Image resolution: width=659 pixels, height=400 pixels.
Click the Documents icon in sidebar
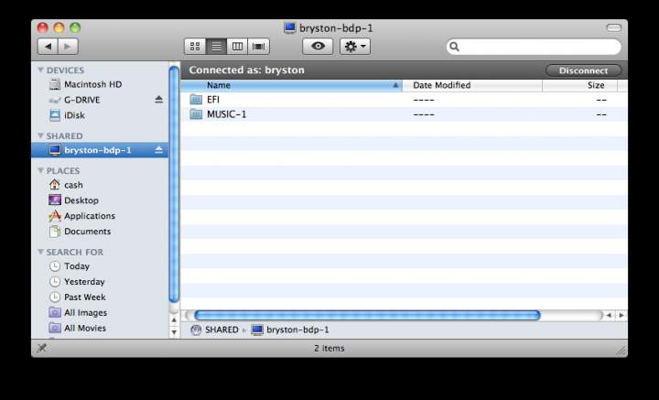tap(55, 232)
